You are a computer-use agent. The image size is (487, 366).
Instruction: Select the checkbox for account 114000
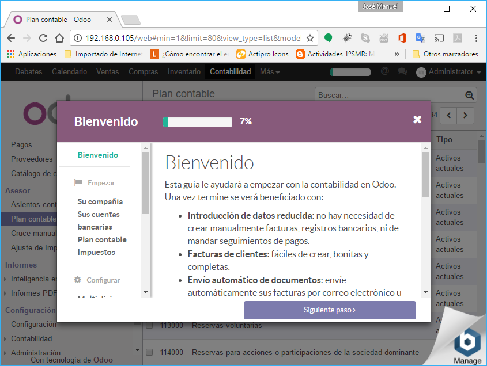pyautogui.click(x=149, y=352)
